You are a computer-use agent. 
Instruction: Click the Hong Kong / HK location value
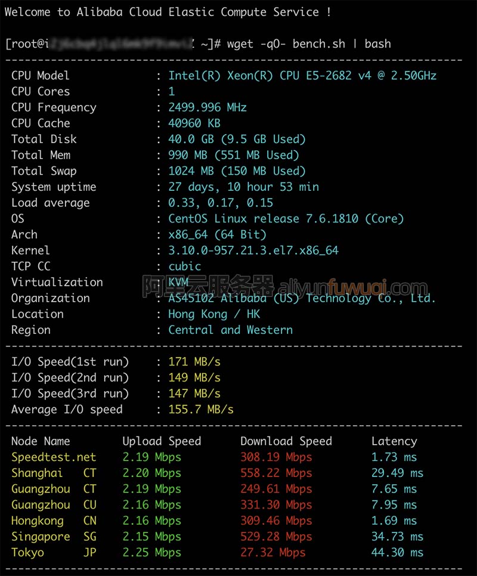214,314
